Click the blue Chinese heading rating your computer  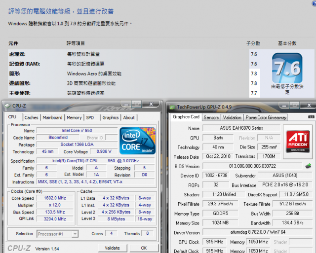[x=61, y=11]
